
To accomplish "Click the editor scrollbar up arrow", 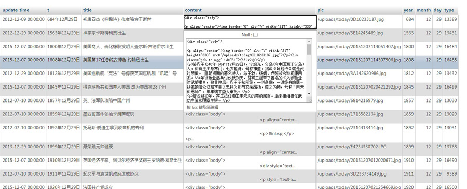I will 309,41.
